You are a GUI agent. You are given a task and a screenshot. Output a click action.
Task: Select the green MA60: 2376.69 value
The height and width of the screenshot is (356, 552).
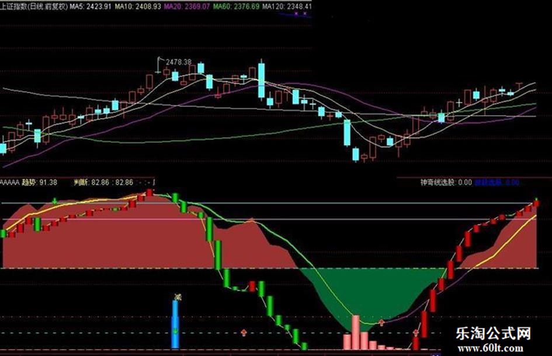(237, 6)
